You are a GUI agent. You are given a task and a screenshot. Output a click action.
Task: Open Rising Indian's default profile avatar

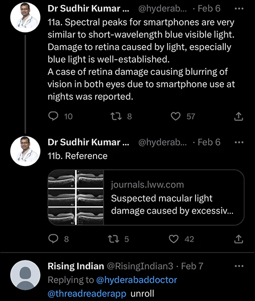[25, 275]
